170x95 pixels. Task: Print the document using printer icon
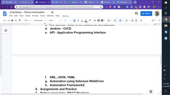[x=12, y=21]
